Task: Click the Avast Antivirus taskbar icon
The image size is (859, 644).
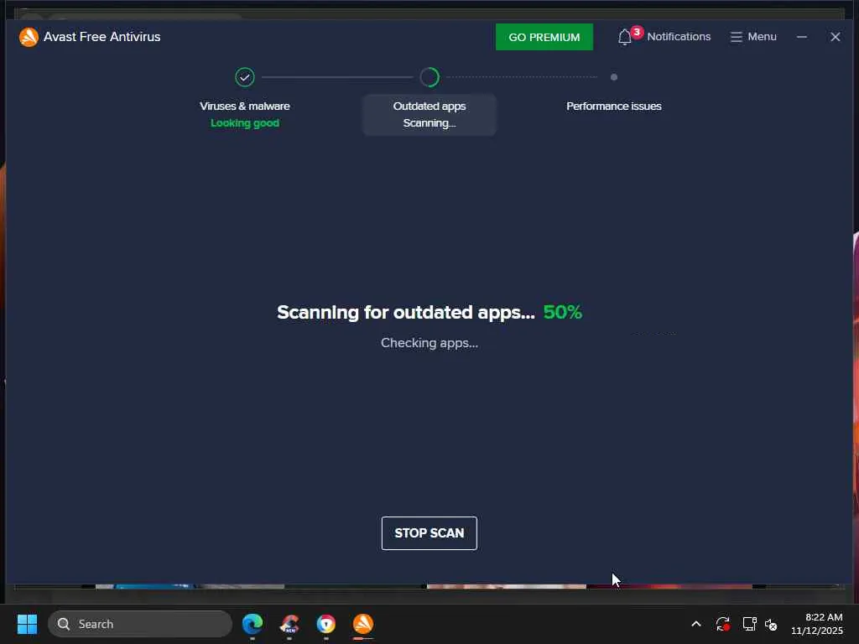Action: 362,624
